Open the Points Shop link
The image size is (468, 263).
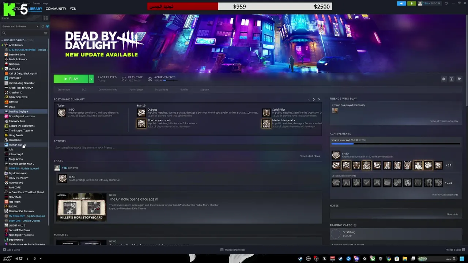[136, 89]
